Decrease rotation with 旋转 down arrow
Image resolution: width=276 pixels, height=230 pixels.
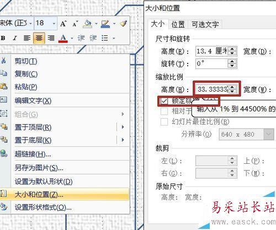pyautogui.click(x=232, y=66)
